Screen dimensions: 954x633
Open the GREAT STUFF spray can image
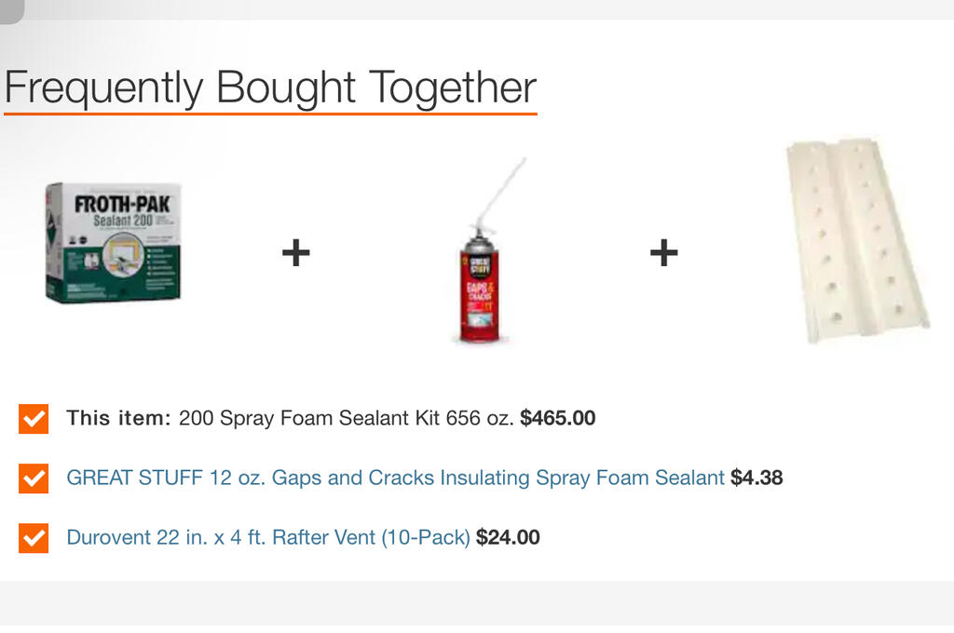(486, 251)
